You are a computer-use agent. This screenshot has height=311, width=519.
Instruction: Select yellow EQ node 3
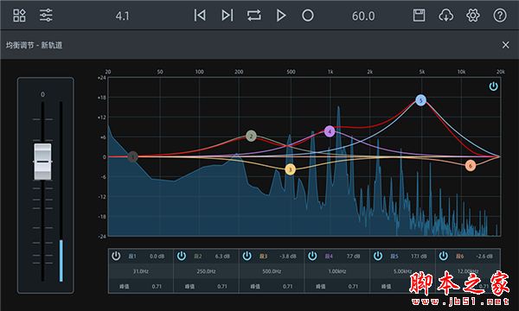pyautogui.click(x=291, y=169)
